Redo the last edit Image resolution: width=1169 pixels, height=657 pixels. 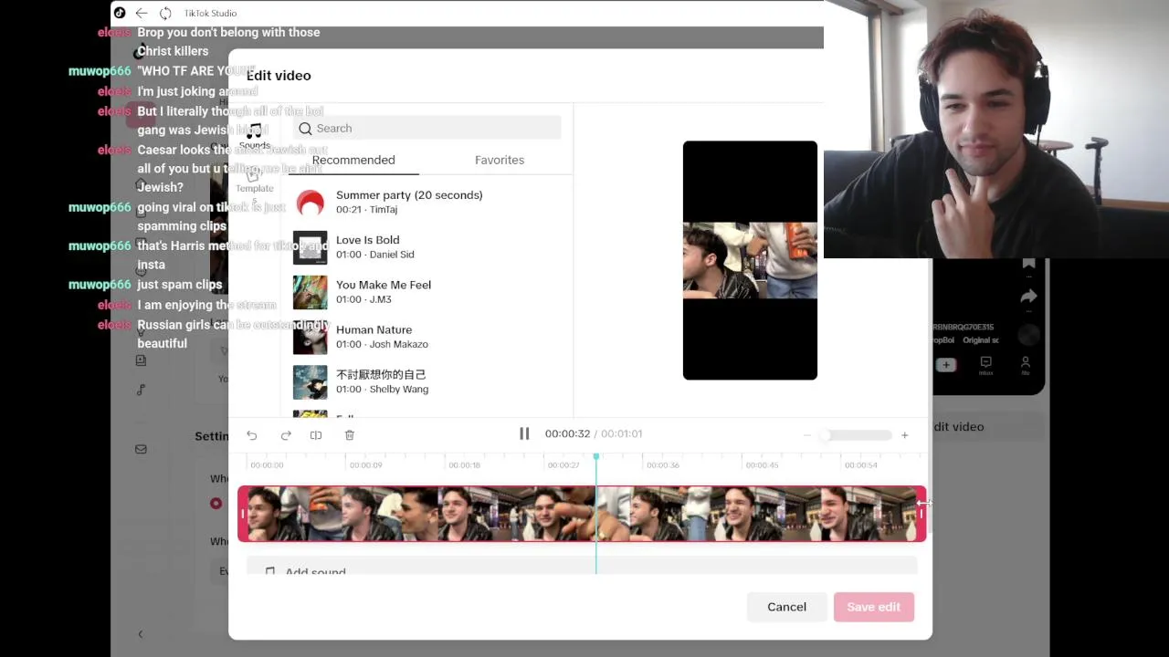pos(286,435)
